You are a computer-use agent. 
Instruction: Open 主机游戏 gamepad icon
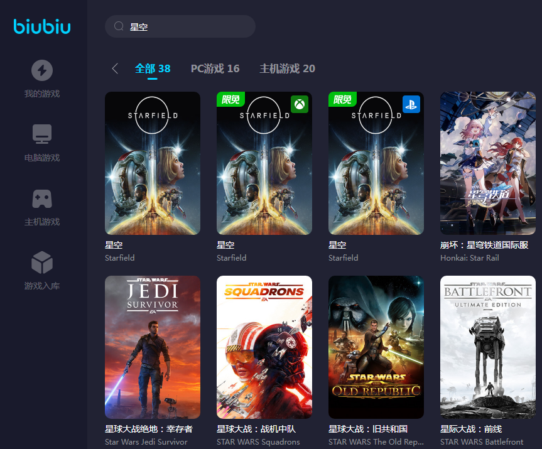click(42, 198)
